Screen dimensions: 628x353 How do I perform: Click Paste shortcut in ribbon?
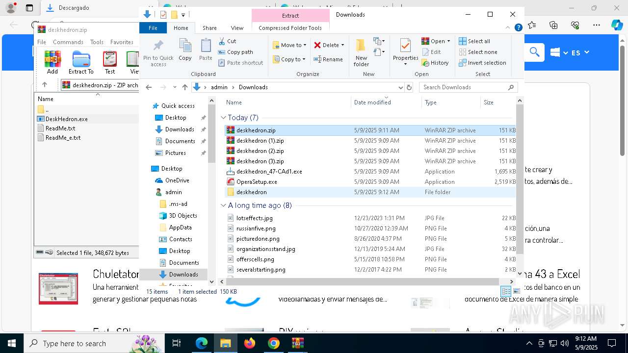point(240,63)
